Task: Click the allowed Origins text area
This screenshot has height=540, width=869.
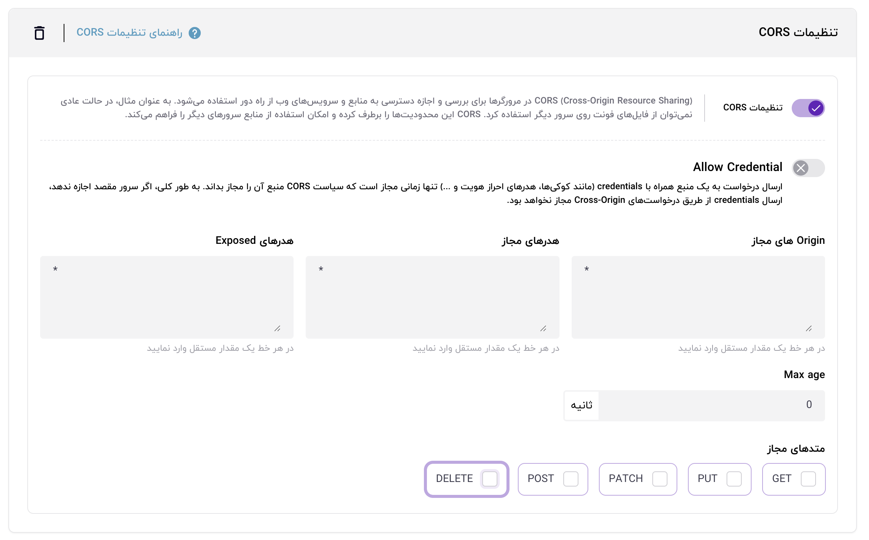Action: (x=698, y=297)
